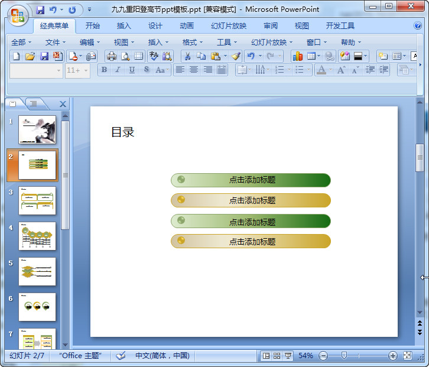Open a file with the folder icon
Viewport: 429px width, 367px height.
30,56
